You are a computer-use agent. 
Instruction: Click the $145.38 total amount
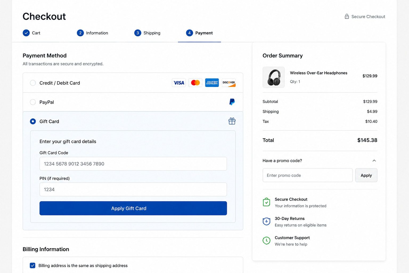367,140
